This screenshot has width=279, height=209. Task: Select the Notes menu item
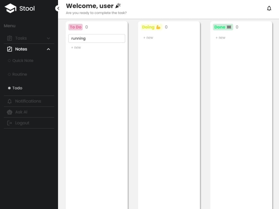(29, 49)
